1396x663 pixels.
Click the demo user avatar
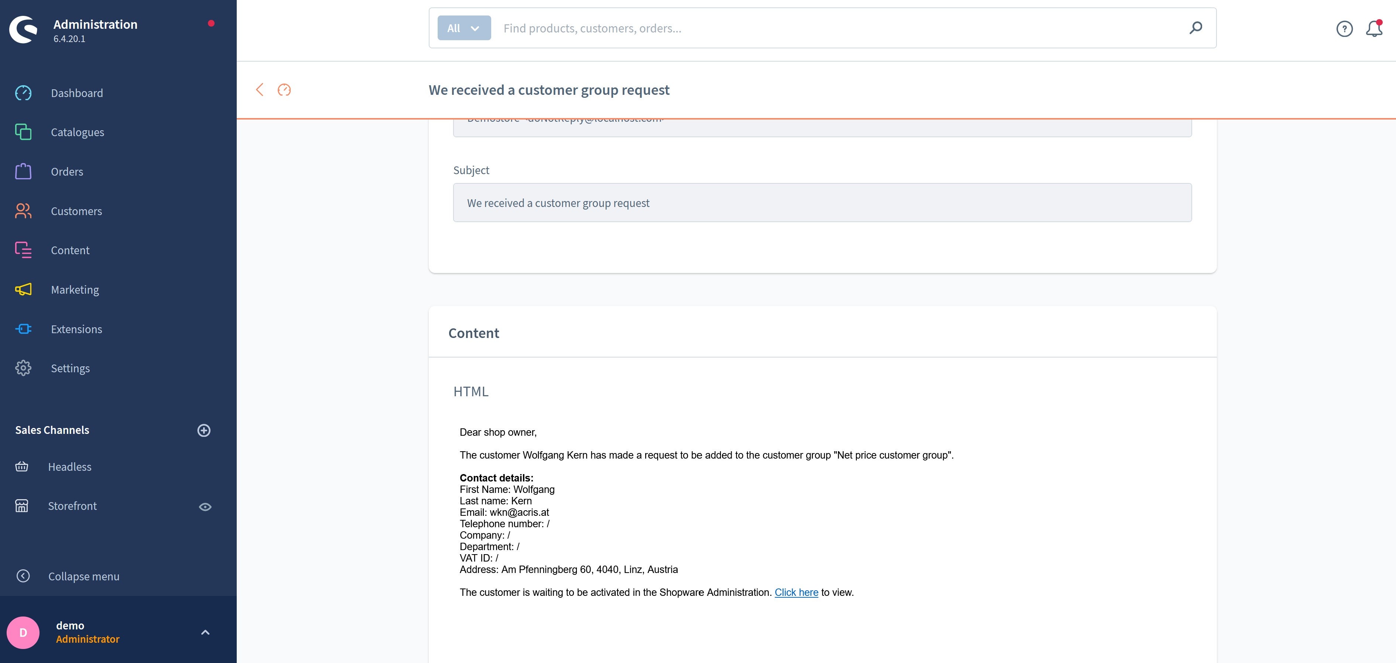point(23,632)
